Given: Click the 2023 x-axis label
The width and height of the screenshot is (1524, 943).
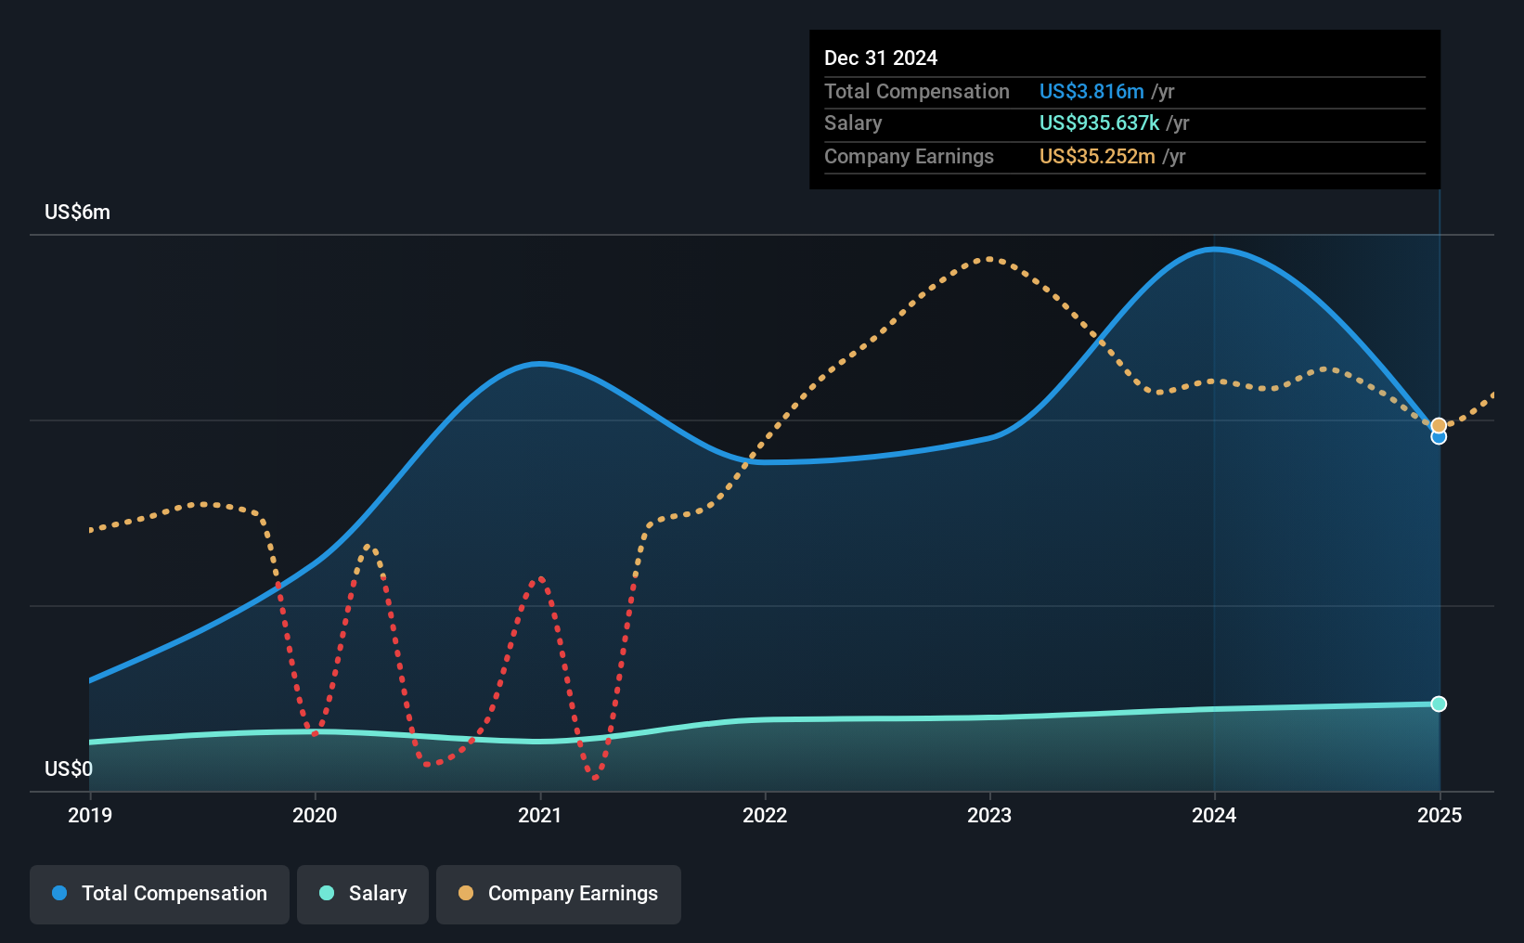Looking at the screenshot, I should click(x=989, y=815).
